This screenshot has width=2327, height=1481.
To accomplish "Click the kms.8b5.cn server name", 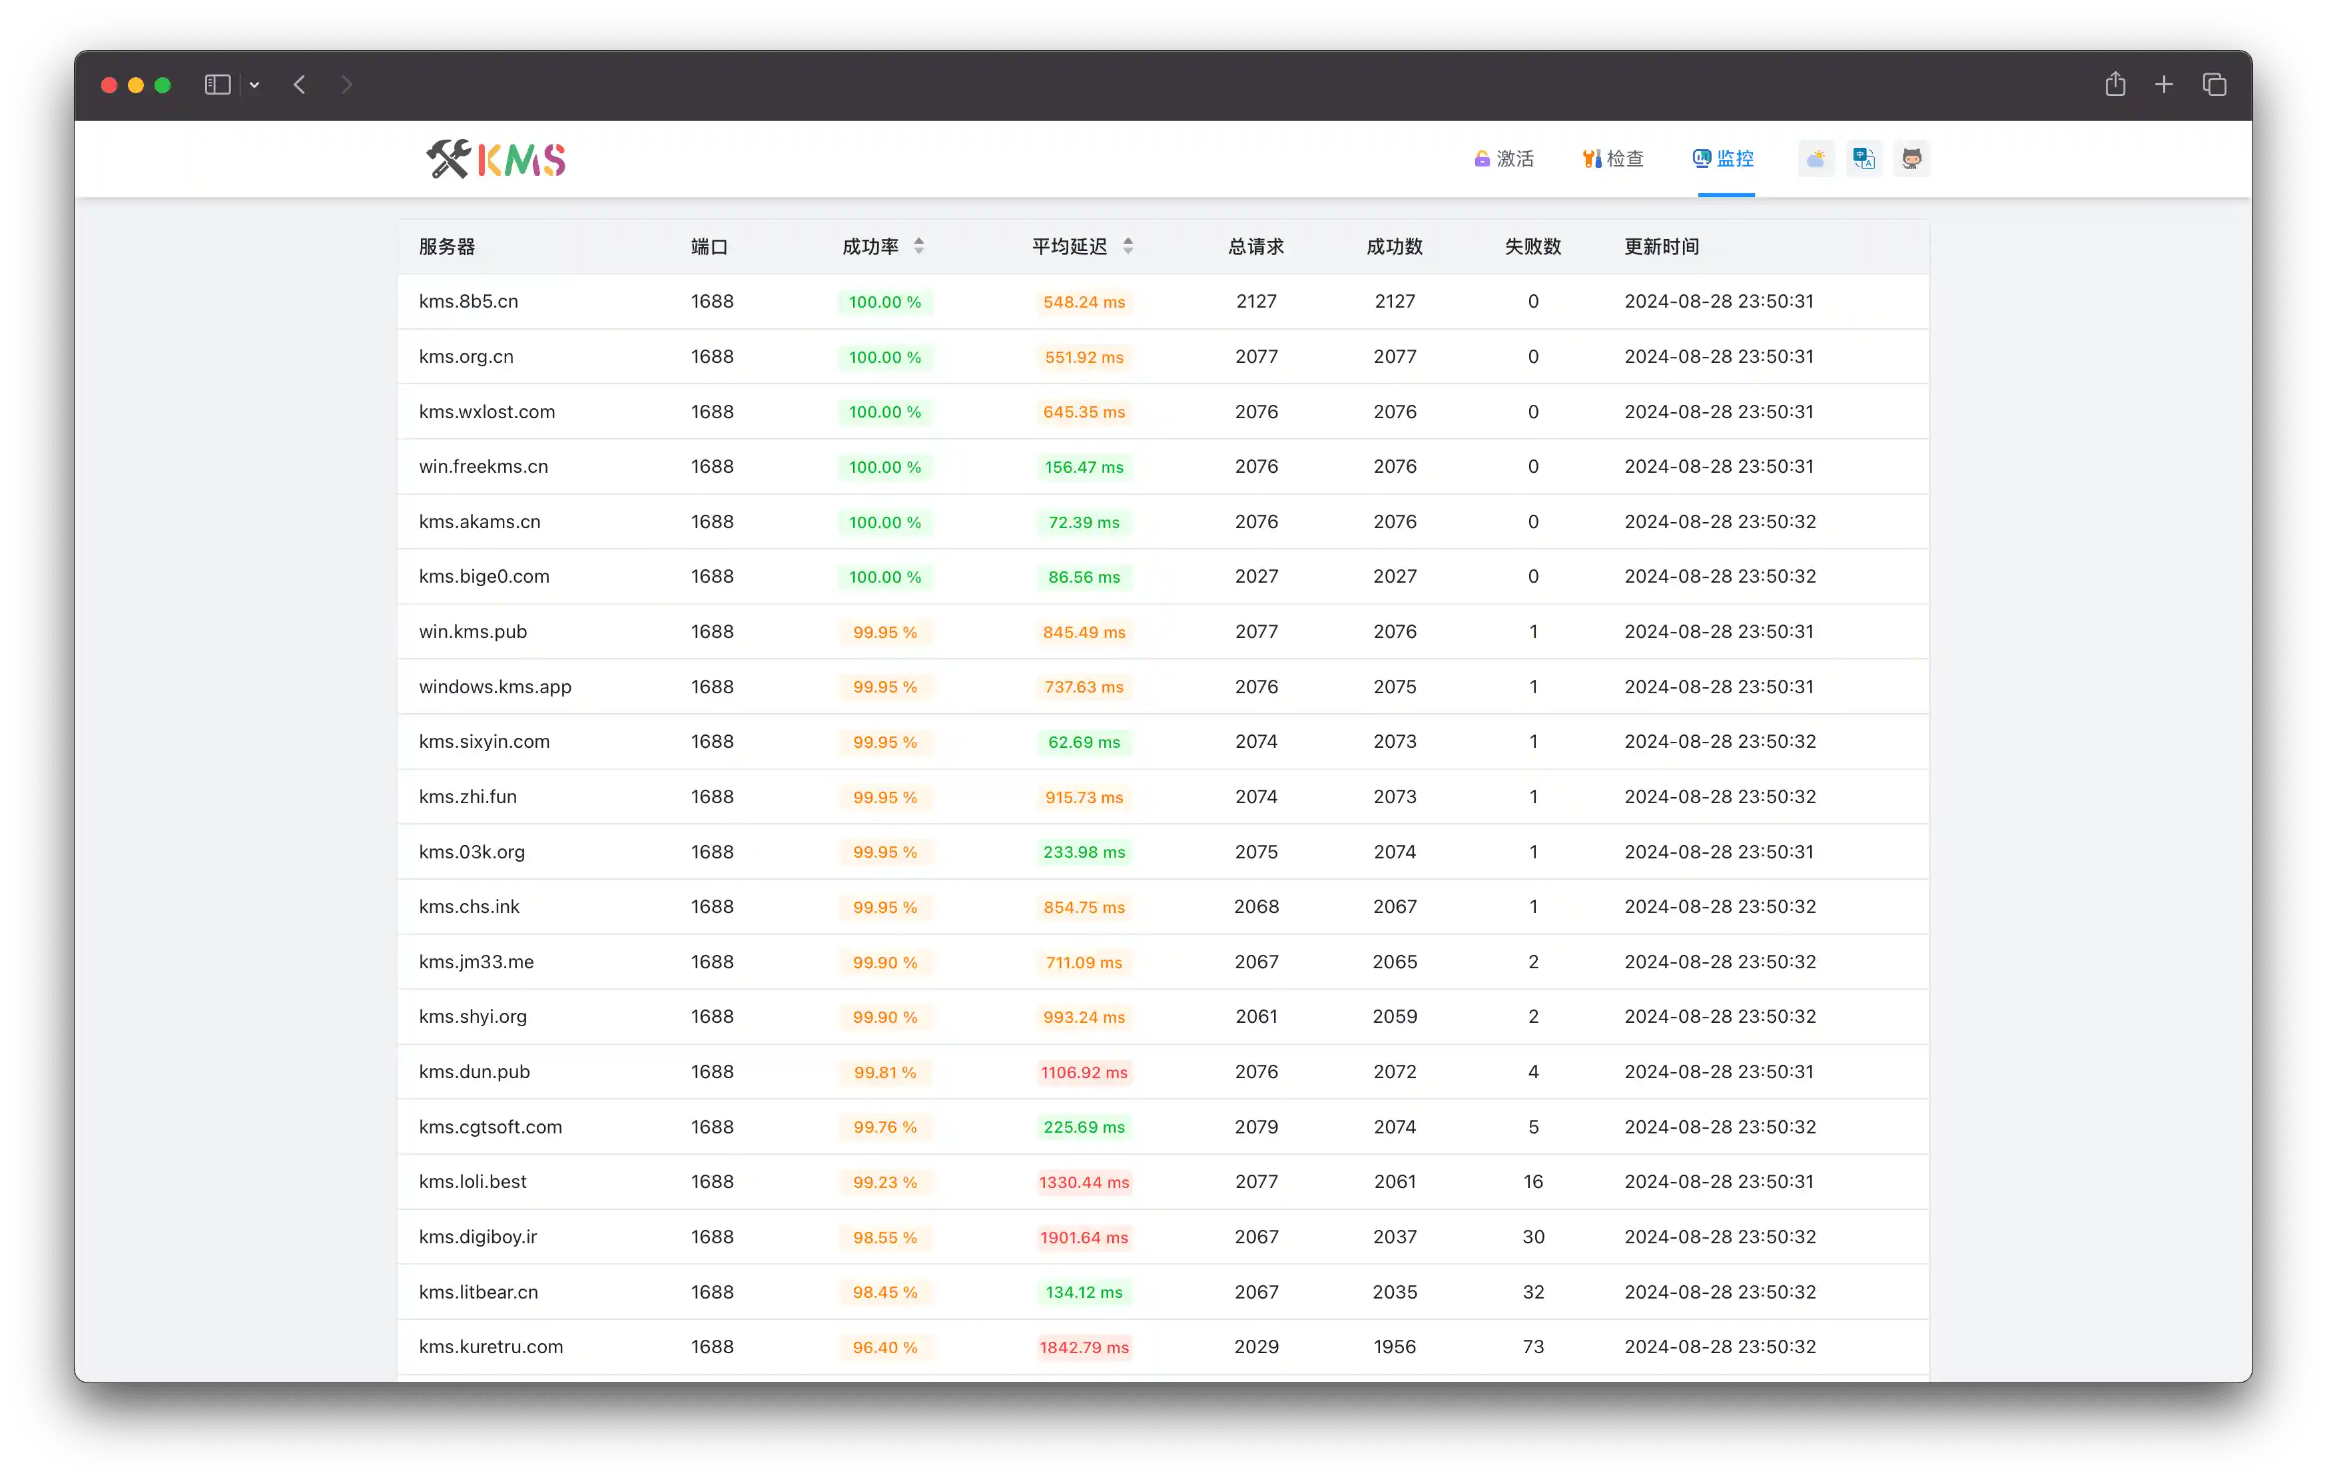I will 468,302.
